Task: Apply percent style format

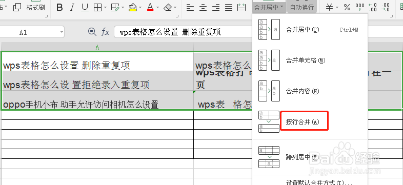Action: [x=347, y=8]
